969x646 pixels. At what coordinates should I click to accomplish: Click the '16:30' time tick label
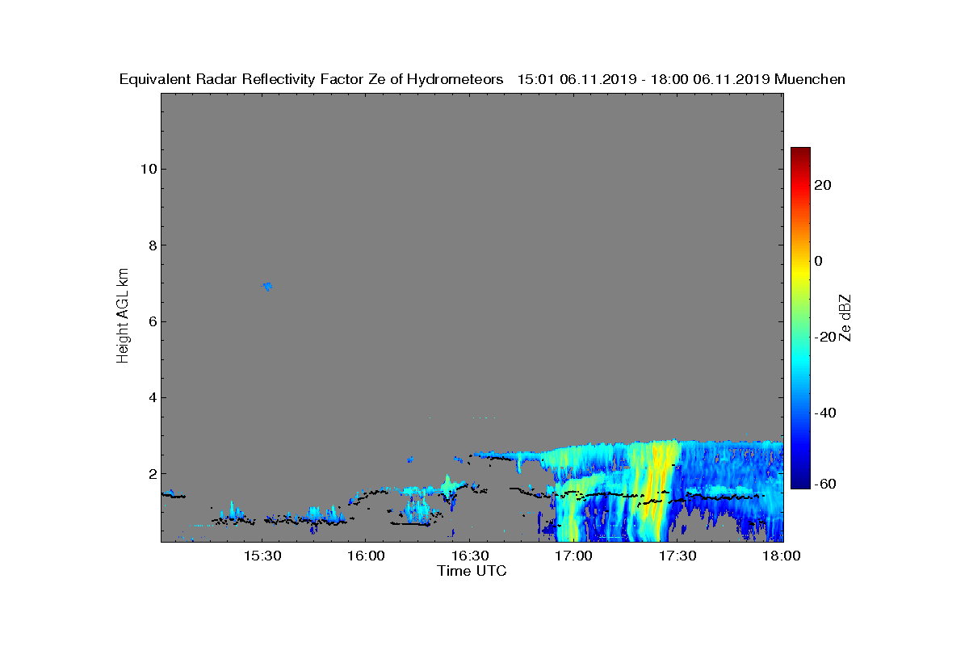tap(470, 556)
